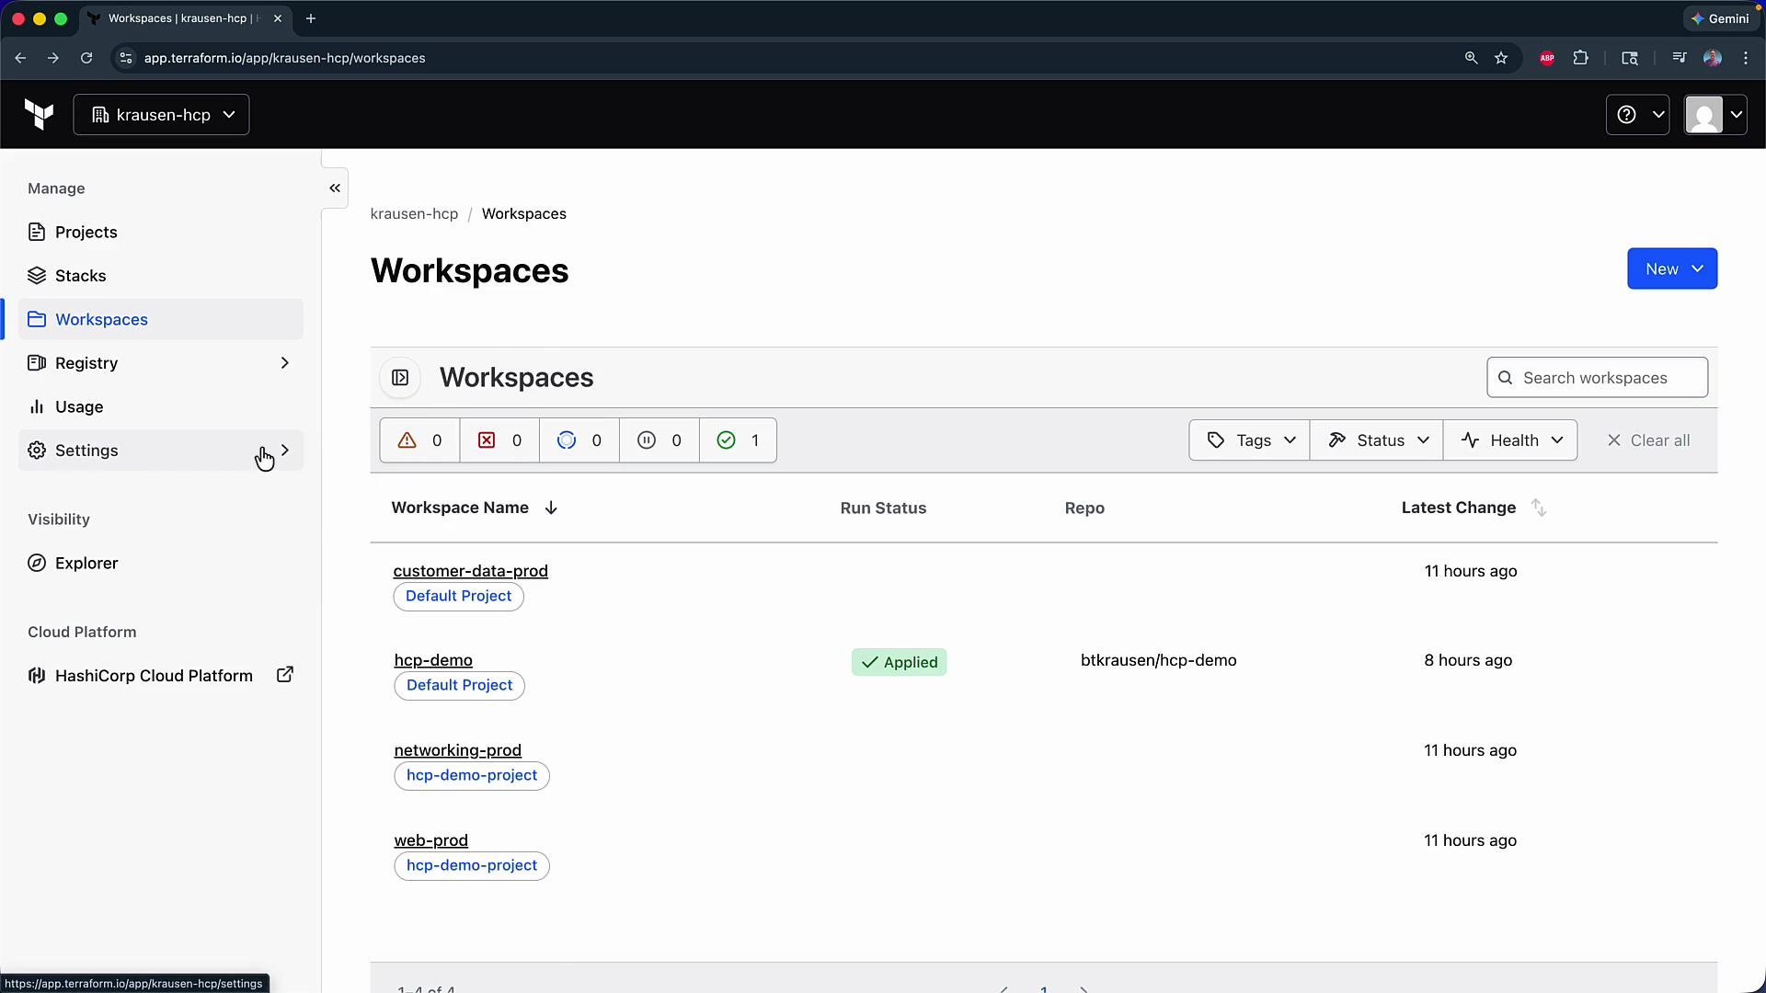
Task: Click the site info icon in address bar
Action: (x=126, y=58)
